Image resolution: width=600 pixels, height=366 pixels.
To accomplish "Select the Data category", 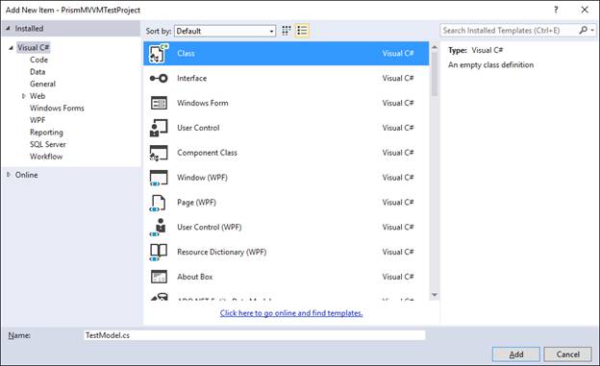I will (37, 72).
